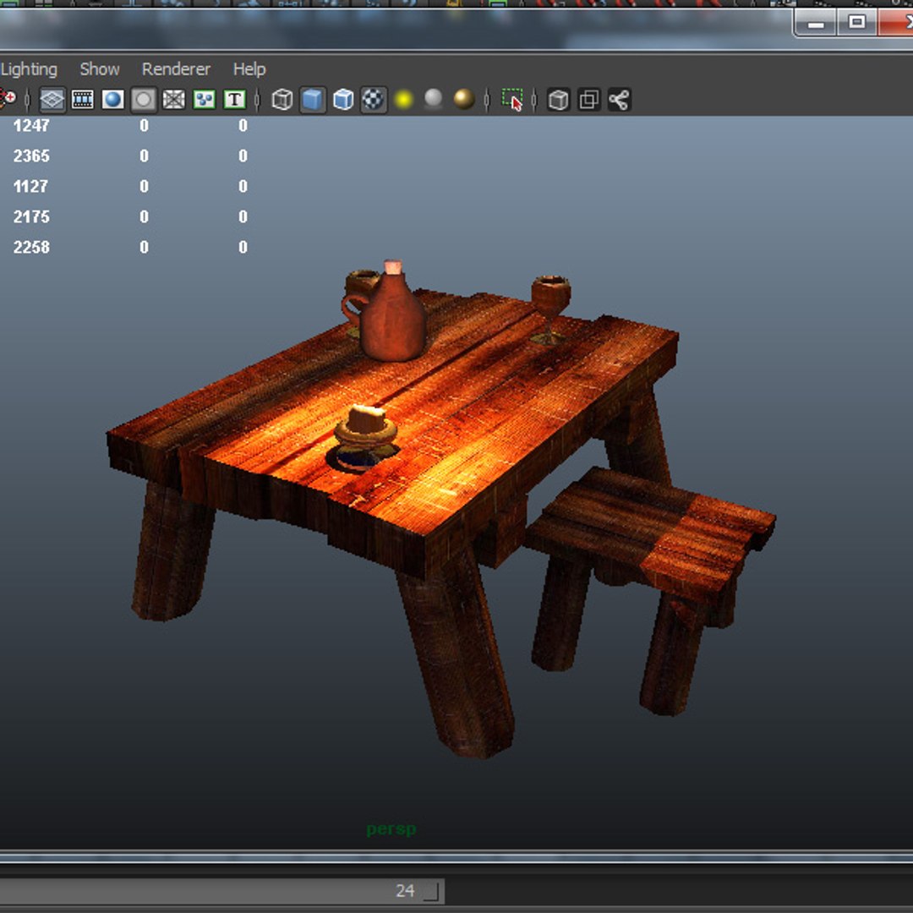The width and height of the screenshot is (913, 913).
Task: Toggle X-ray joints icon
Action: pyautogui.click(x=620, y=100)
